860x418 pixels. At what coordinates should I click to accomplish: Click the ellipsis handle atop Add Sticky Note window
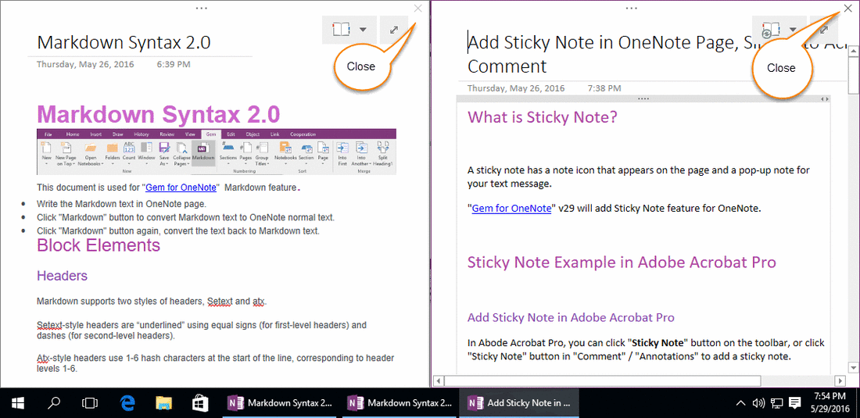tap(632, 7)
